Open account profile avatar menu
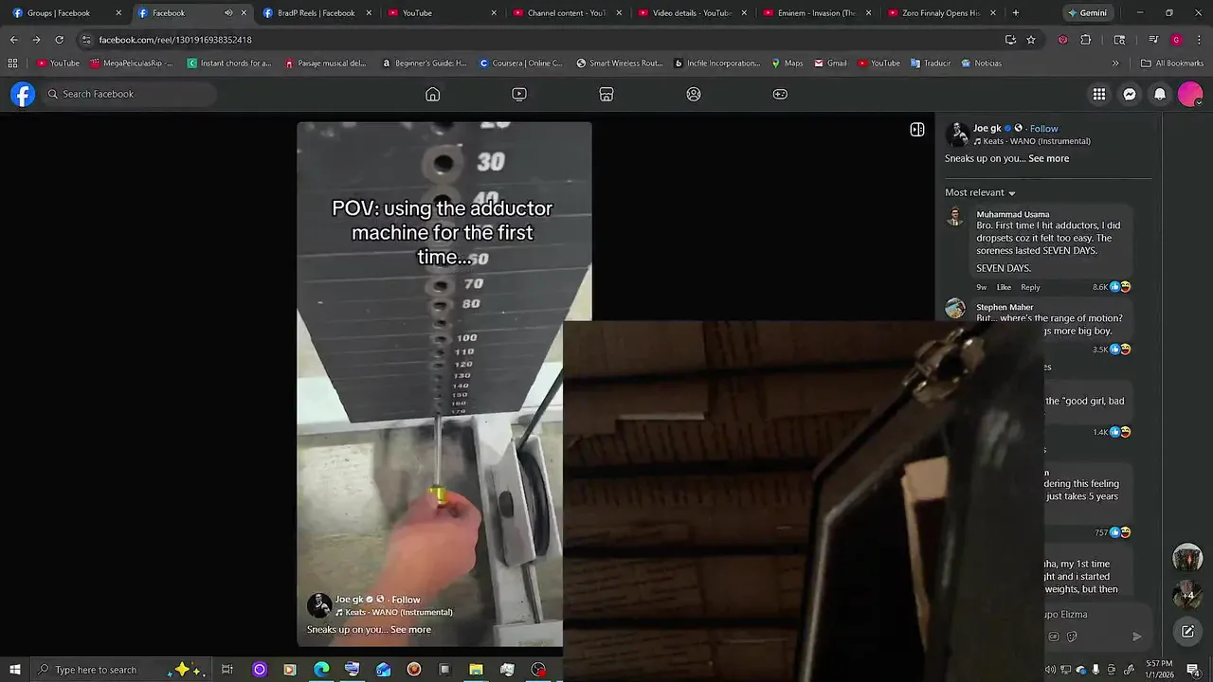This screenshot has height=682, width=1213. pyautogui.click(x=1190, y=94)
